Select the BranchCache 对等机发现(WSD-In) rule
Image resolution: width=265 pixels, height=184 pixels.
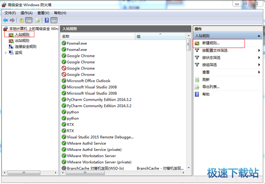(95, 168)
